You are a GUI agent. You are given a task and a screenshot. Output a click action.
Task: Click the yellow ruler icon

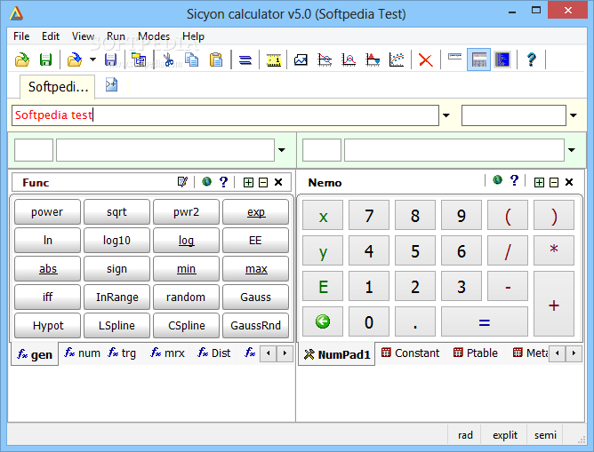pos(274,59)
